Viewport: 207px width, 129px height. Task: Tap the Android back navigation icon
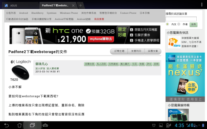coord(6,125)
